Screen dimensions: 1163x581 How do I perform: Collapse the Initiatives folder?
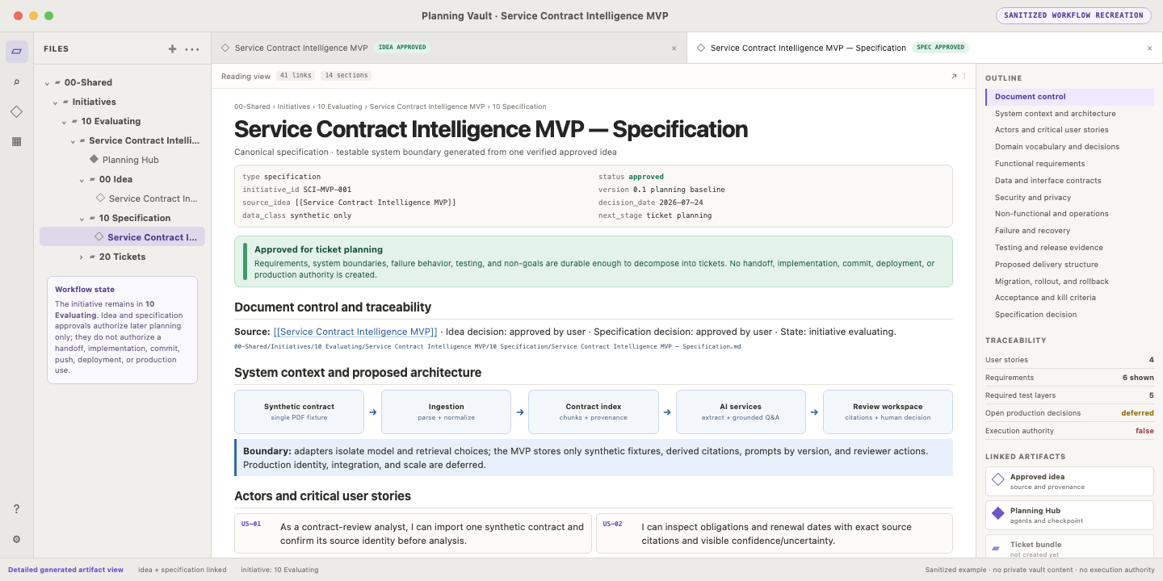pyautogui.click(x=56, y=102)
